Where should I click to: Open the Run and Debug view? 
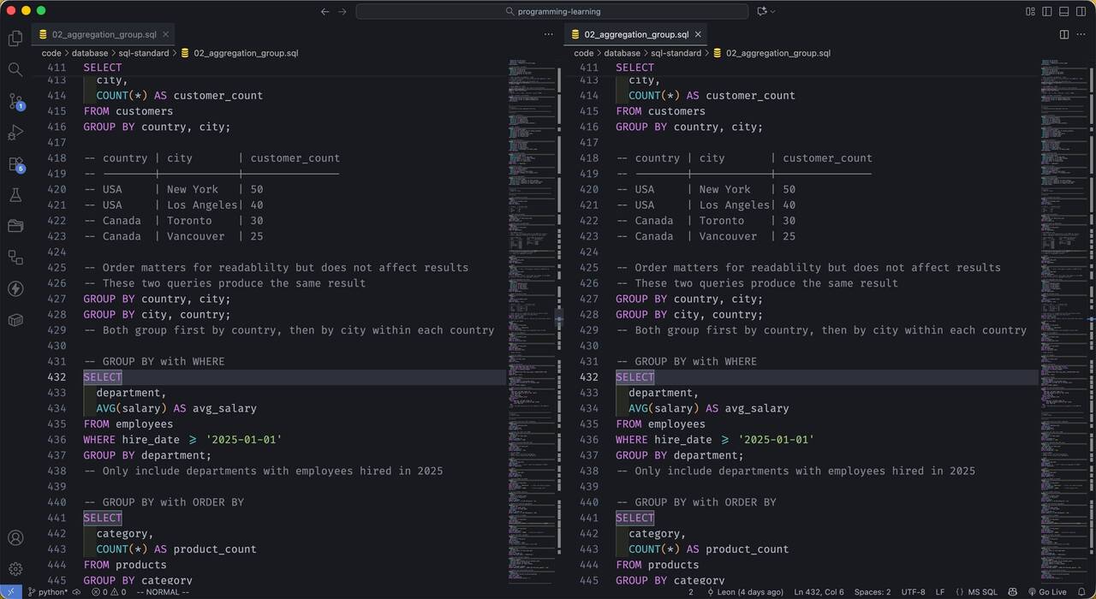[x=15, y=133]
